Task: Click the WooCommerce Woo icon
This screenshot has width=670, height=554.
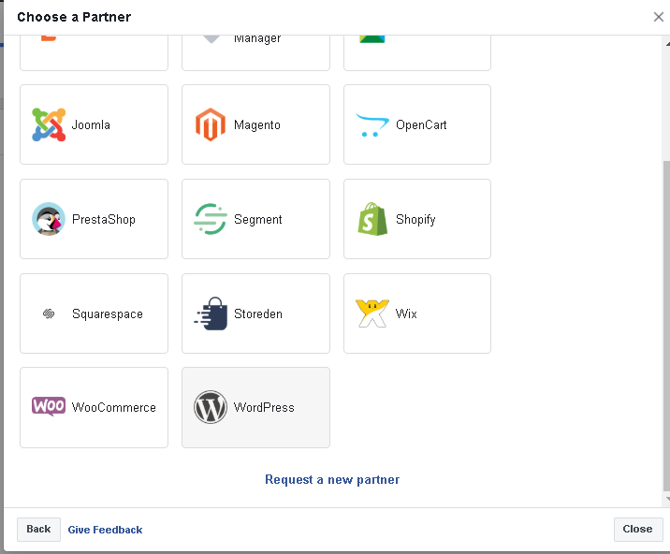Action: (x=49, y=405)
